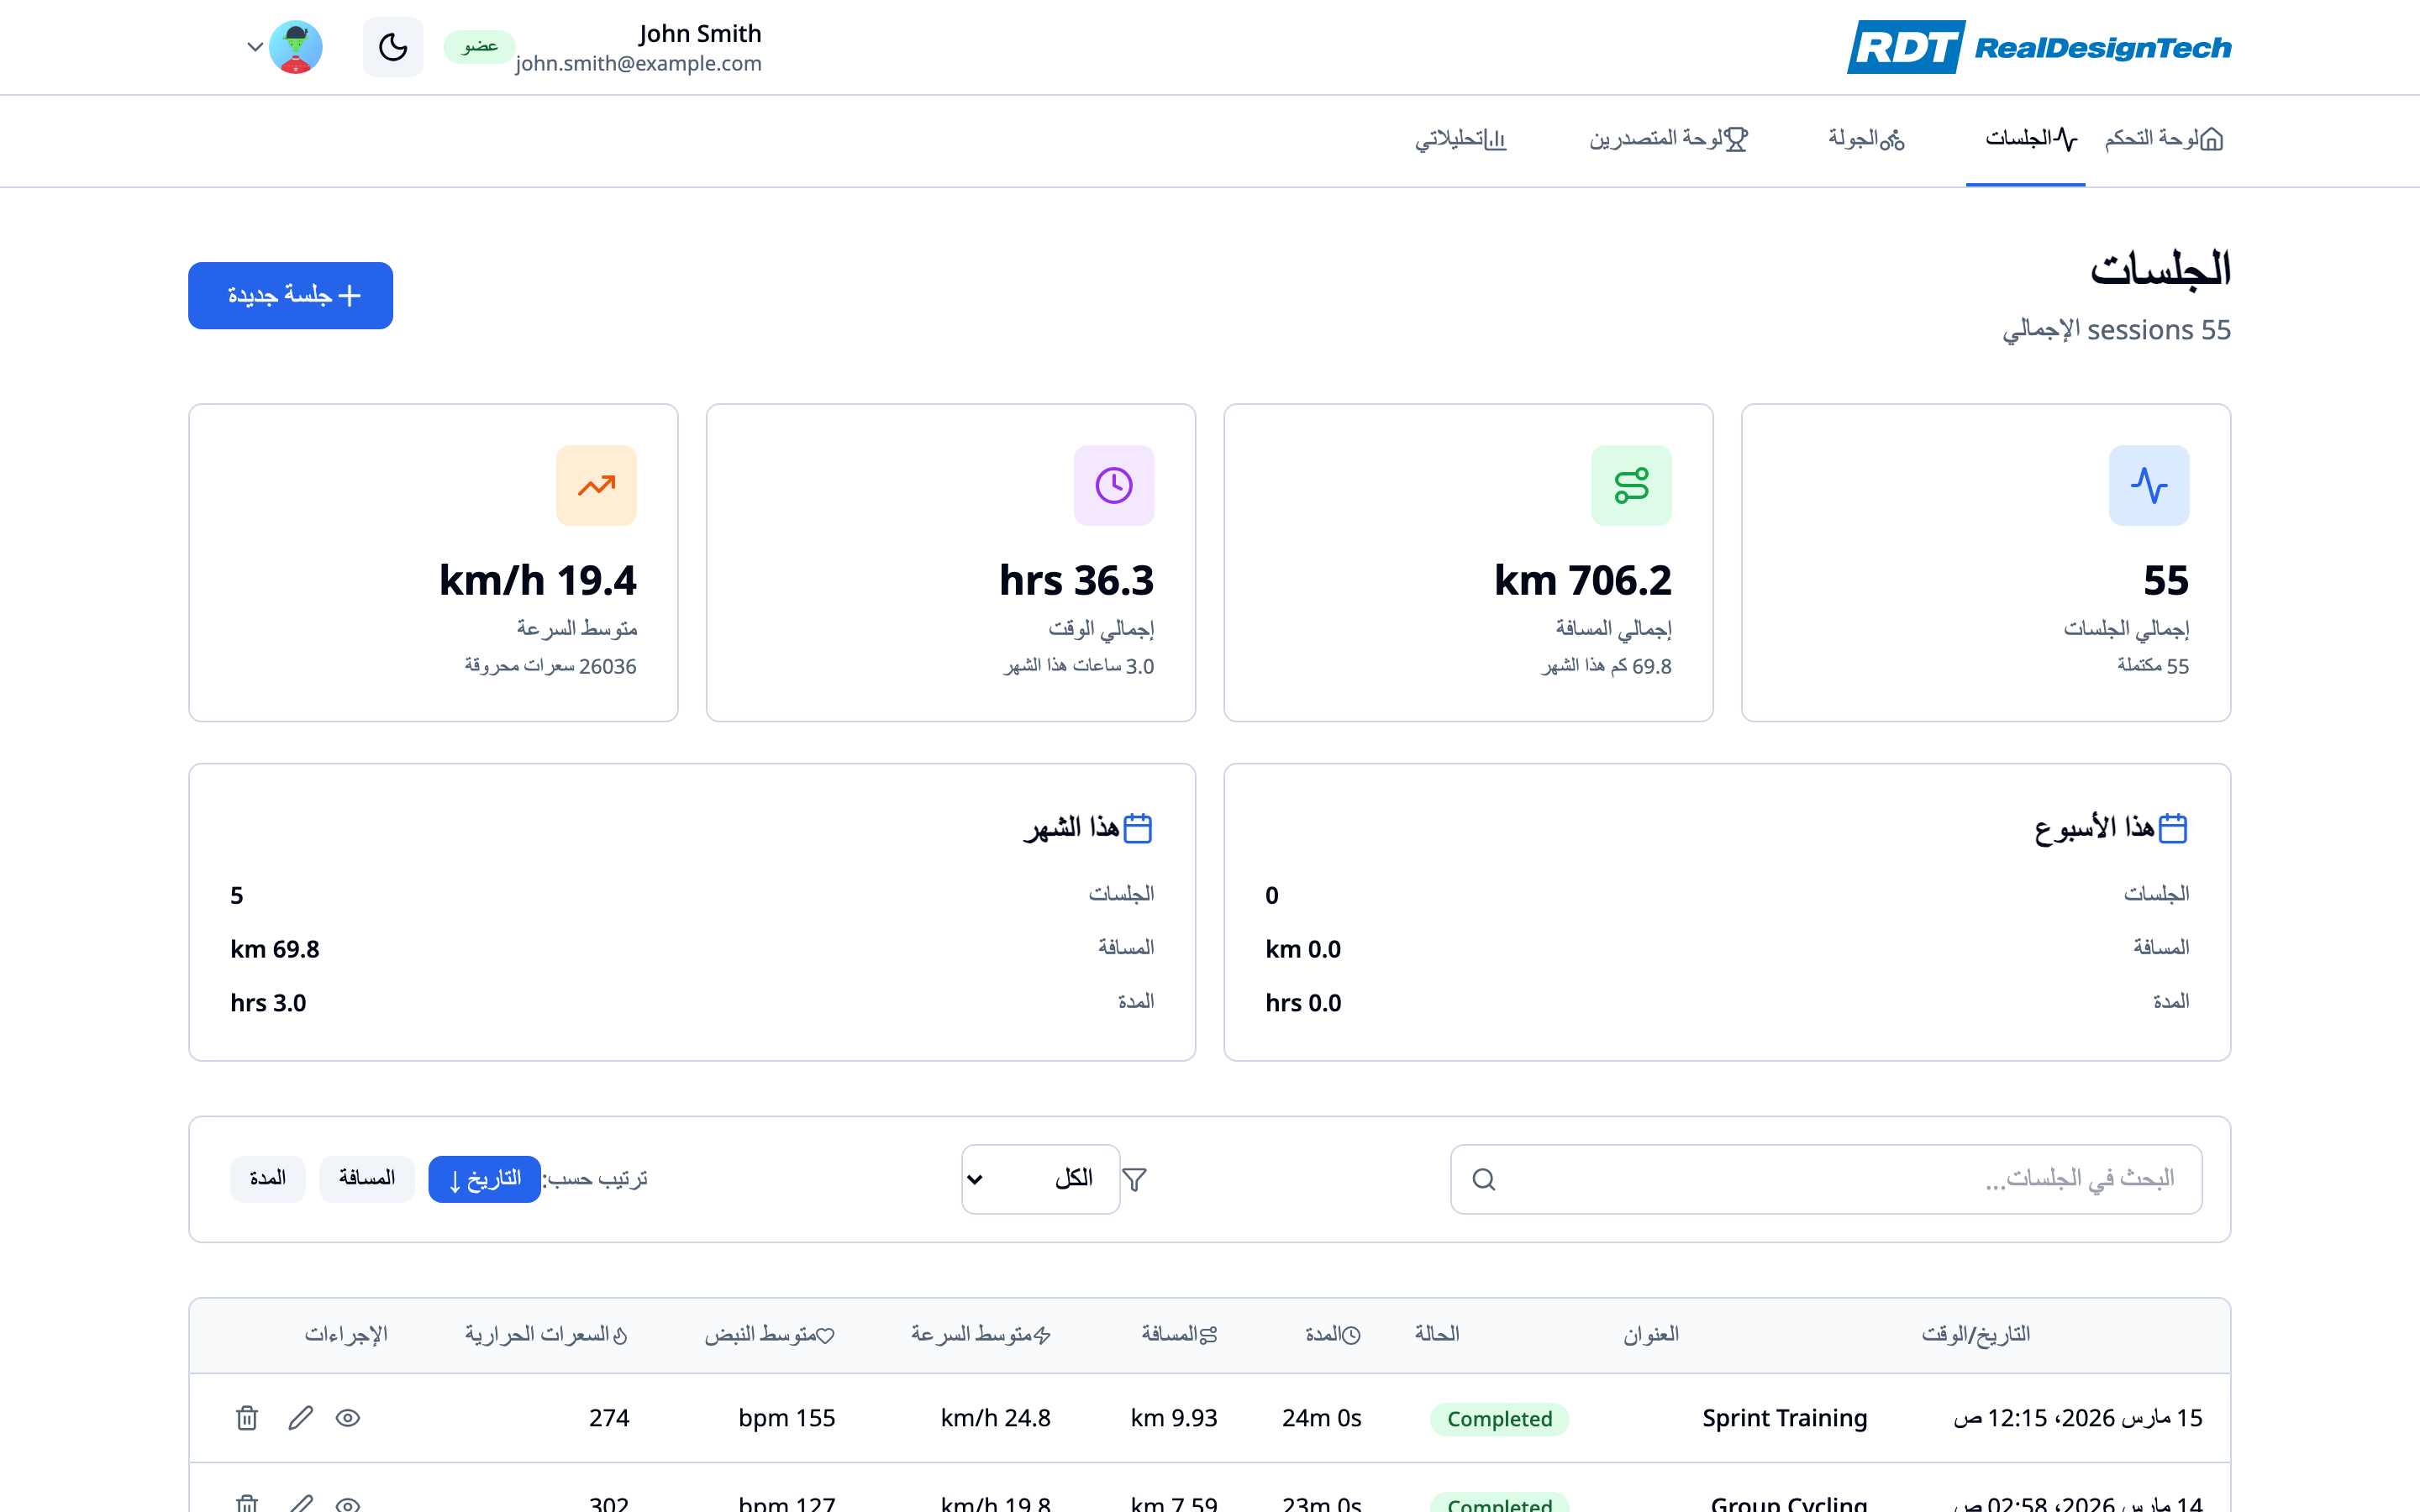2420x1512 pixels.
Task: Click the km 706.2 total distance value
Action: [1583, 580]
